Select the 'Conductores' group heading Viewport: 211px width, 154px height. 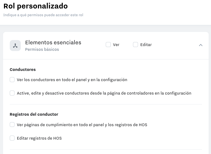click(23, 69)
